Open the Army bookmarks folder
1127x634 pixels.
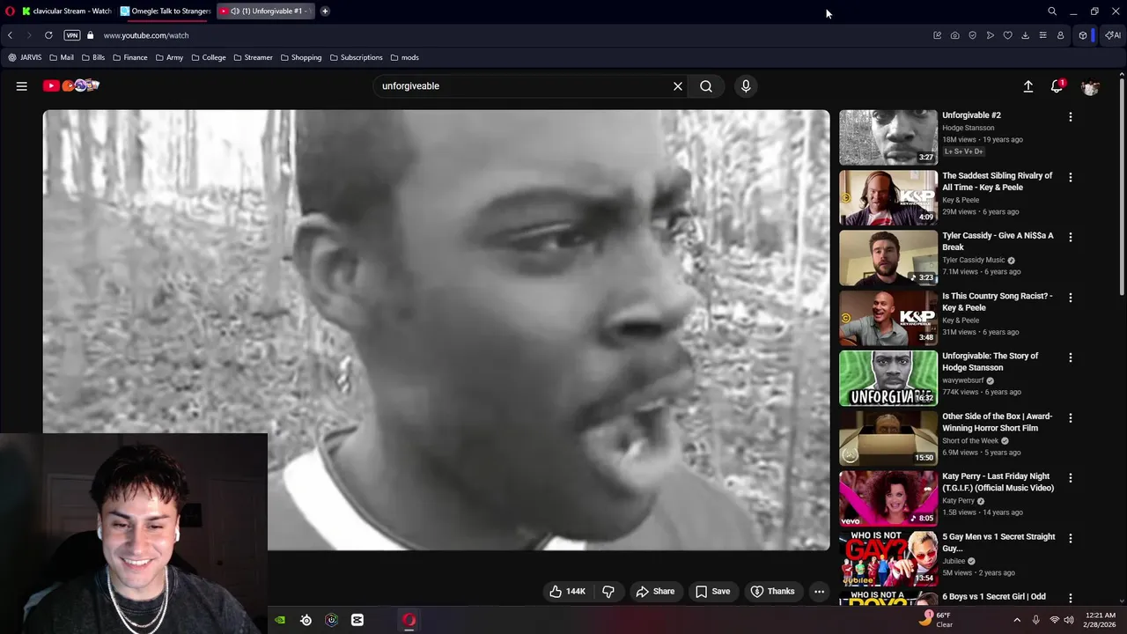(169, 57)
